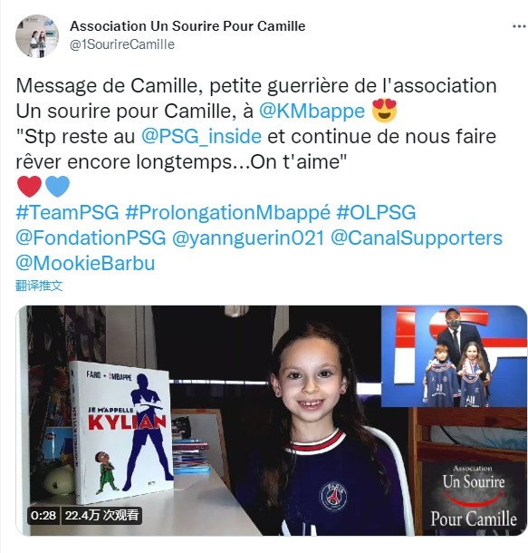Open @PSG_inside mention link
This screenshot has height=553, width=528.
tap(201, 137)
